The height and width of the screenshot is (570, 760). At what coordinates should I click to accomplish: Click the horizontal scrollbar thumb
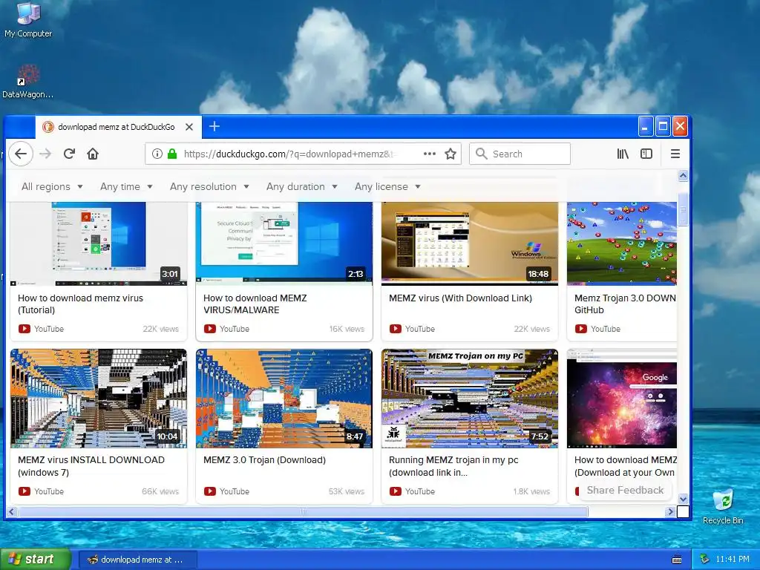pos(304,511)
